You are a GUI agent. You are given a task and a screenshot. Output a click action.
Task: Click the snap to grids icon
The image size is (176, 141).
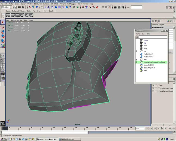[x=83, y=7]
